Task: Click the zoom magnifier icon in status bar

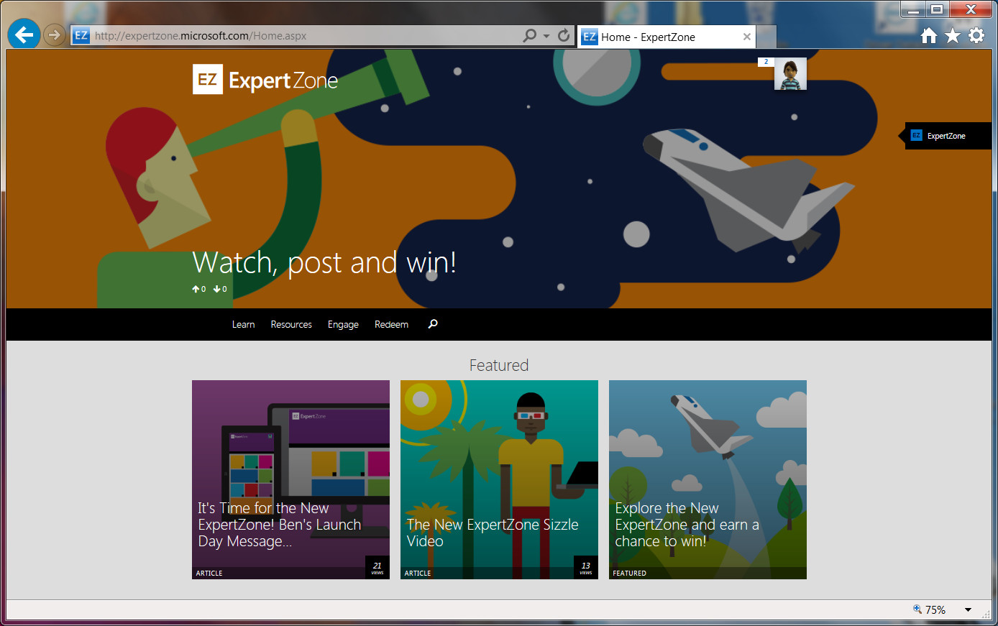Action: pos(918,609)
